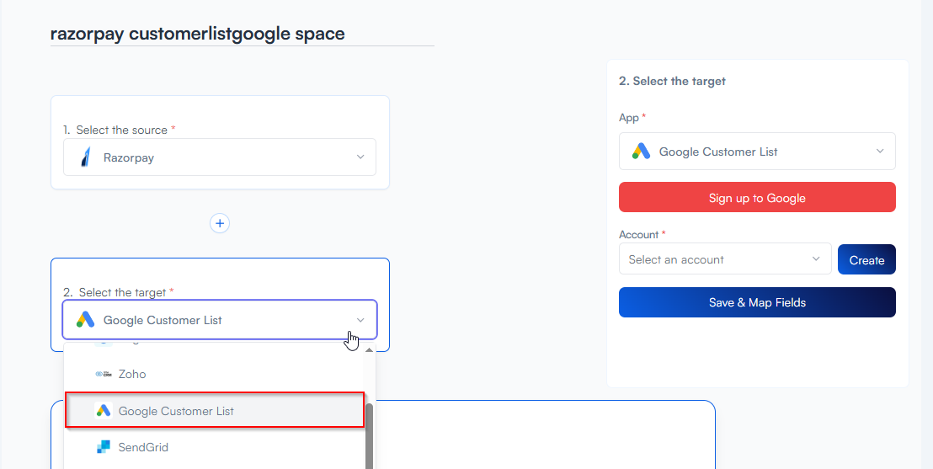Image resolution: width=933 pixels, height=469 pixels.
Task: Open the App dropdown chevron in right panel
Action: tap(880, 152)
